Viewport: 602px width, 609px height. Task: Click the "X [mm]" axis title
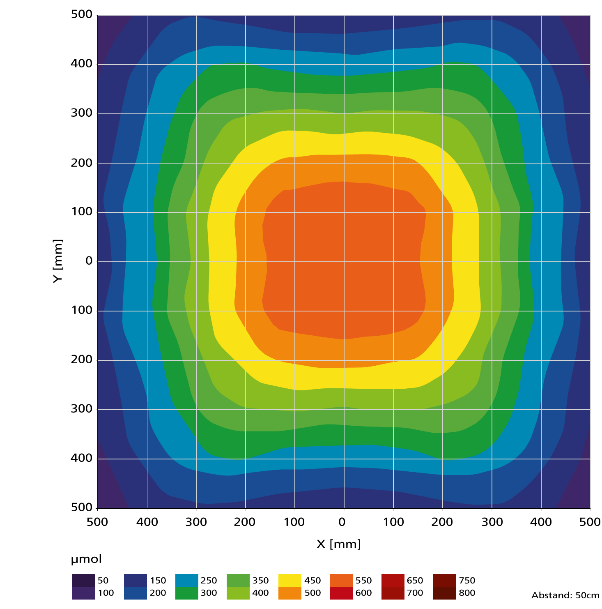point(339,544)
